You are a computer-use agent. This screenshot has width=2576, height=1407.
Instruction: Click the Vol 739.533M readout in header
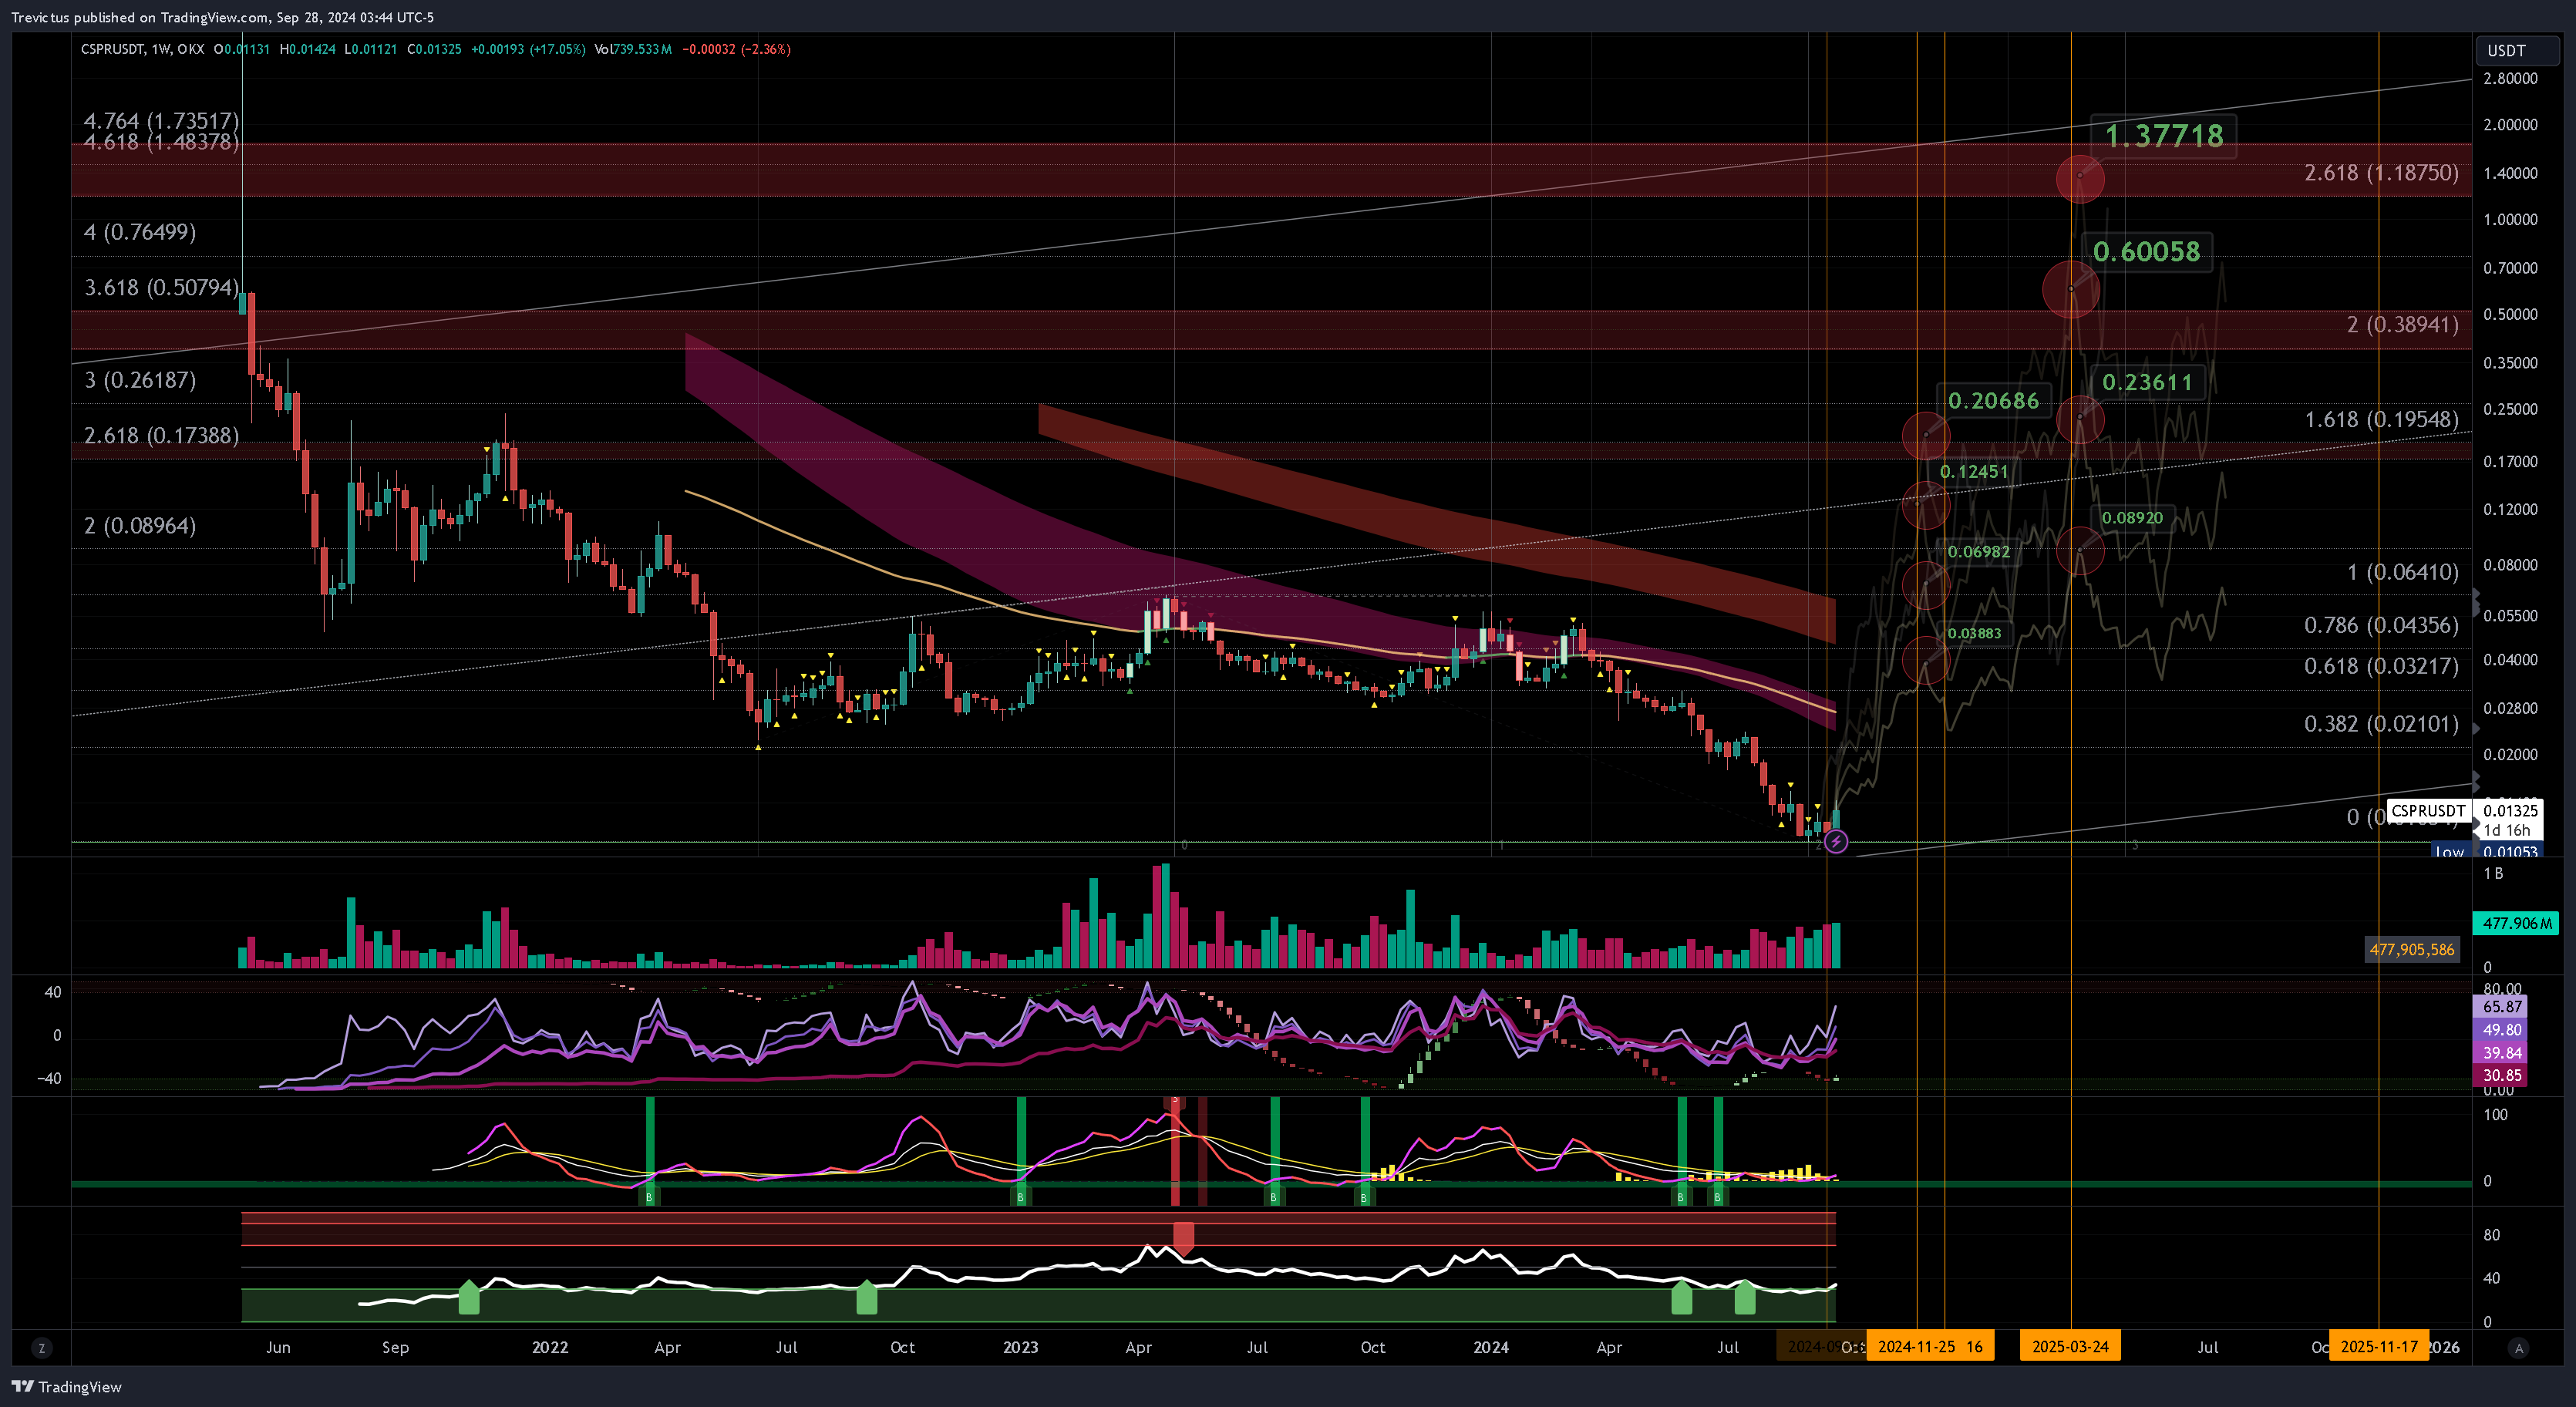tap(633, 49)
